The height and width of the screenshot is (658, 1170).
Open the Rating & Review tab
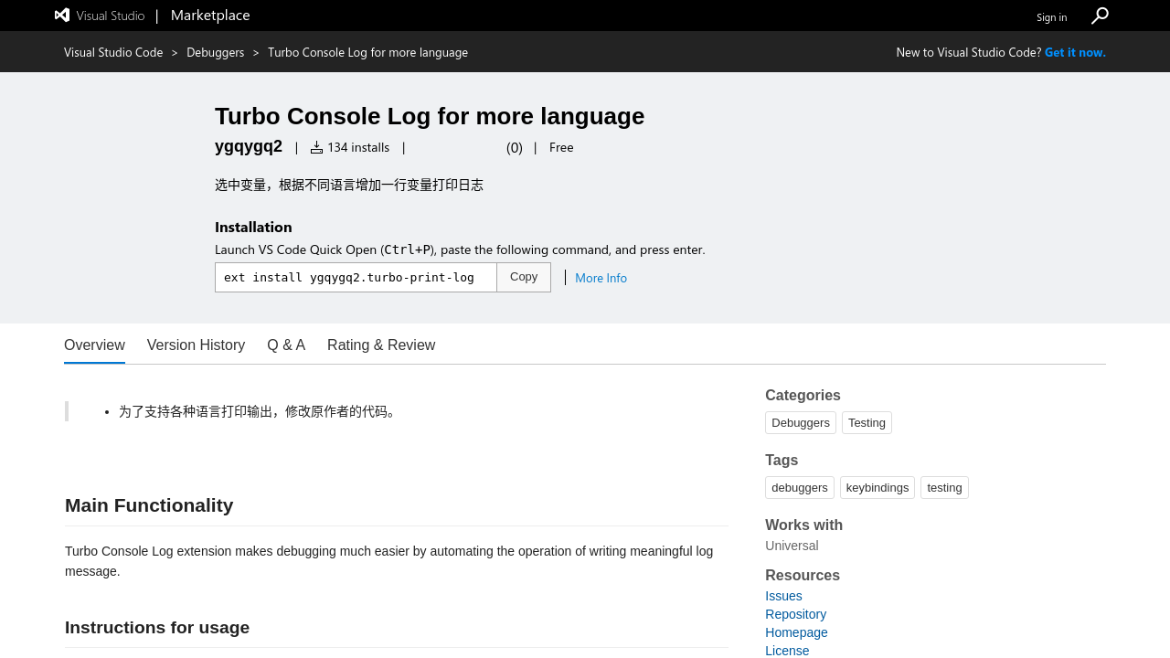pos(381,345)
